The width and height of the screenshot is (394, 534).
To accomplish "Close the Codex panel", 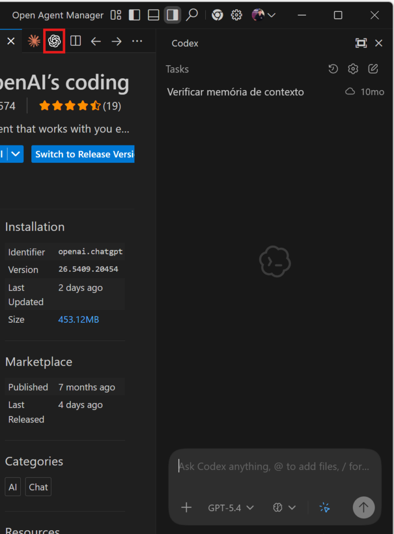I will click(379, 43).
